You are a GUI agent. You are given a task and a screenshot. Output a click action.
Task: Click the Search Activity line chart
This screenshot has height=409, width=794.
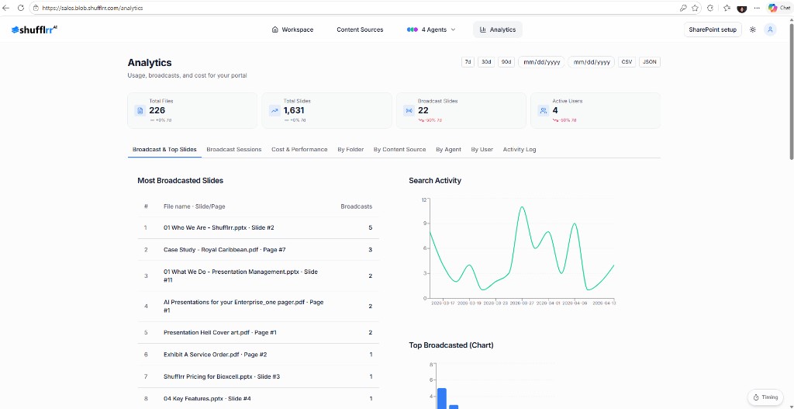pyautogui.click(x=522, y=248)
